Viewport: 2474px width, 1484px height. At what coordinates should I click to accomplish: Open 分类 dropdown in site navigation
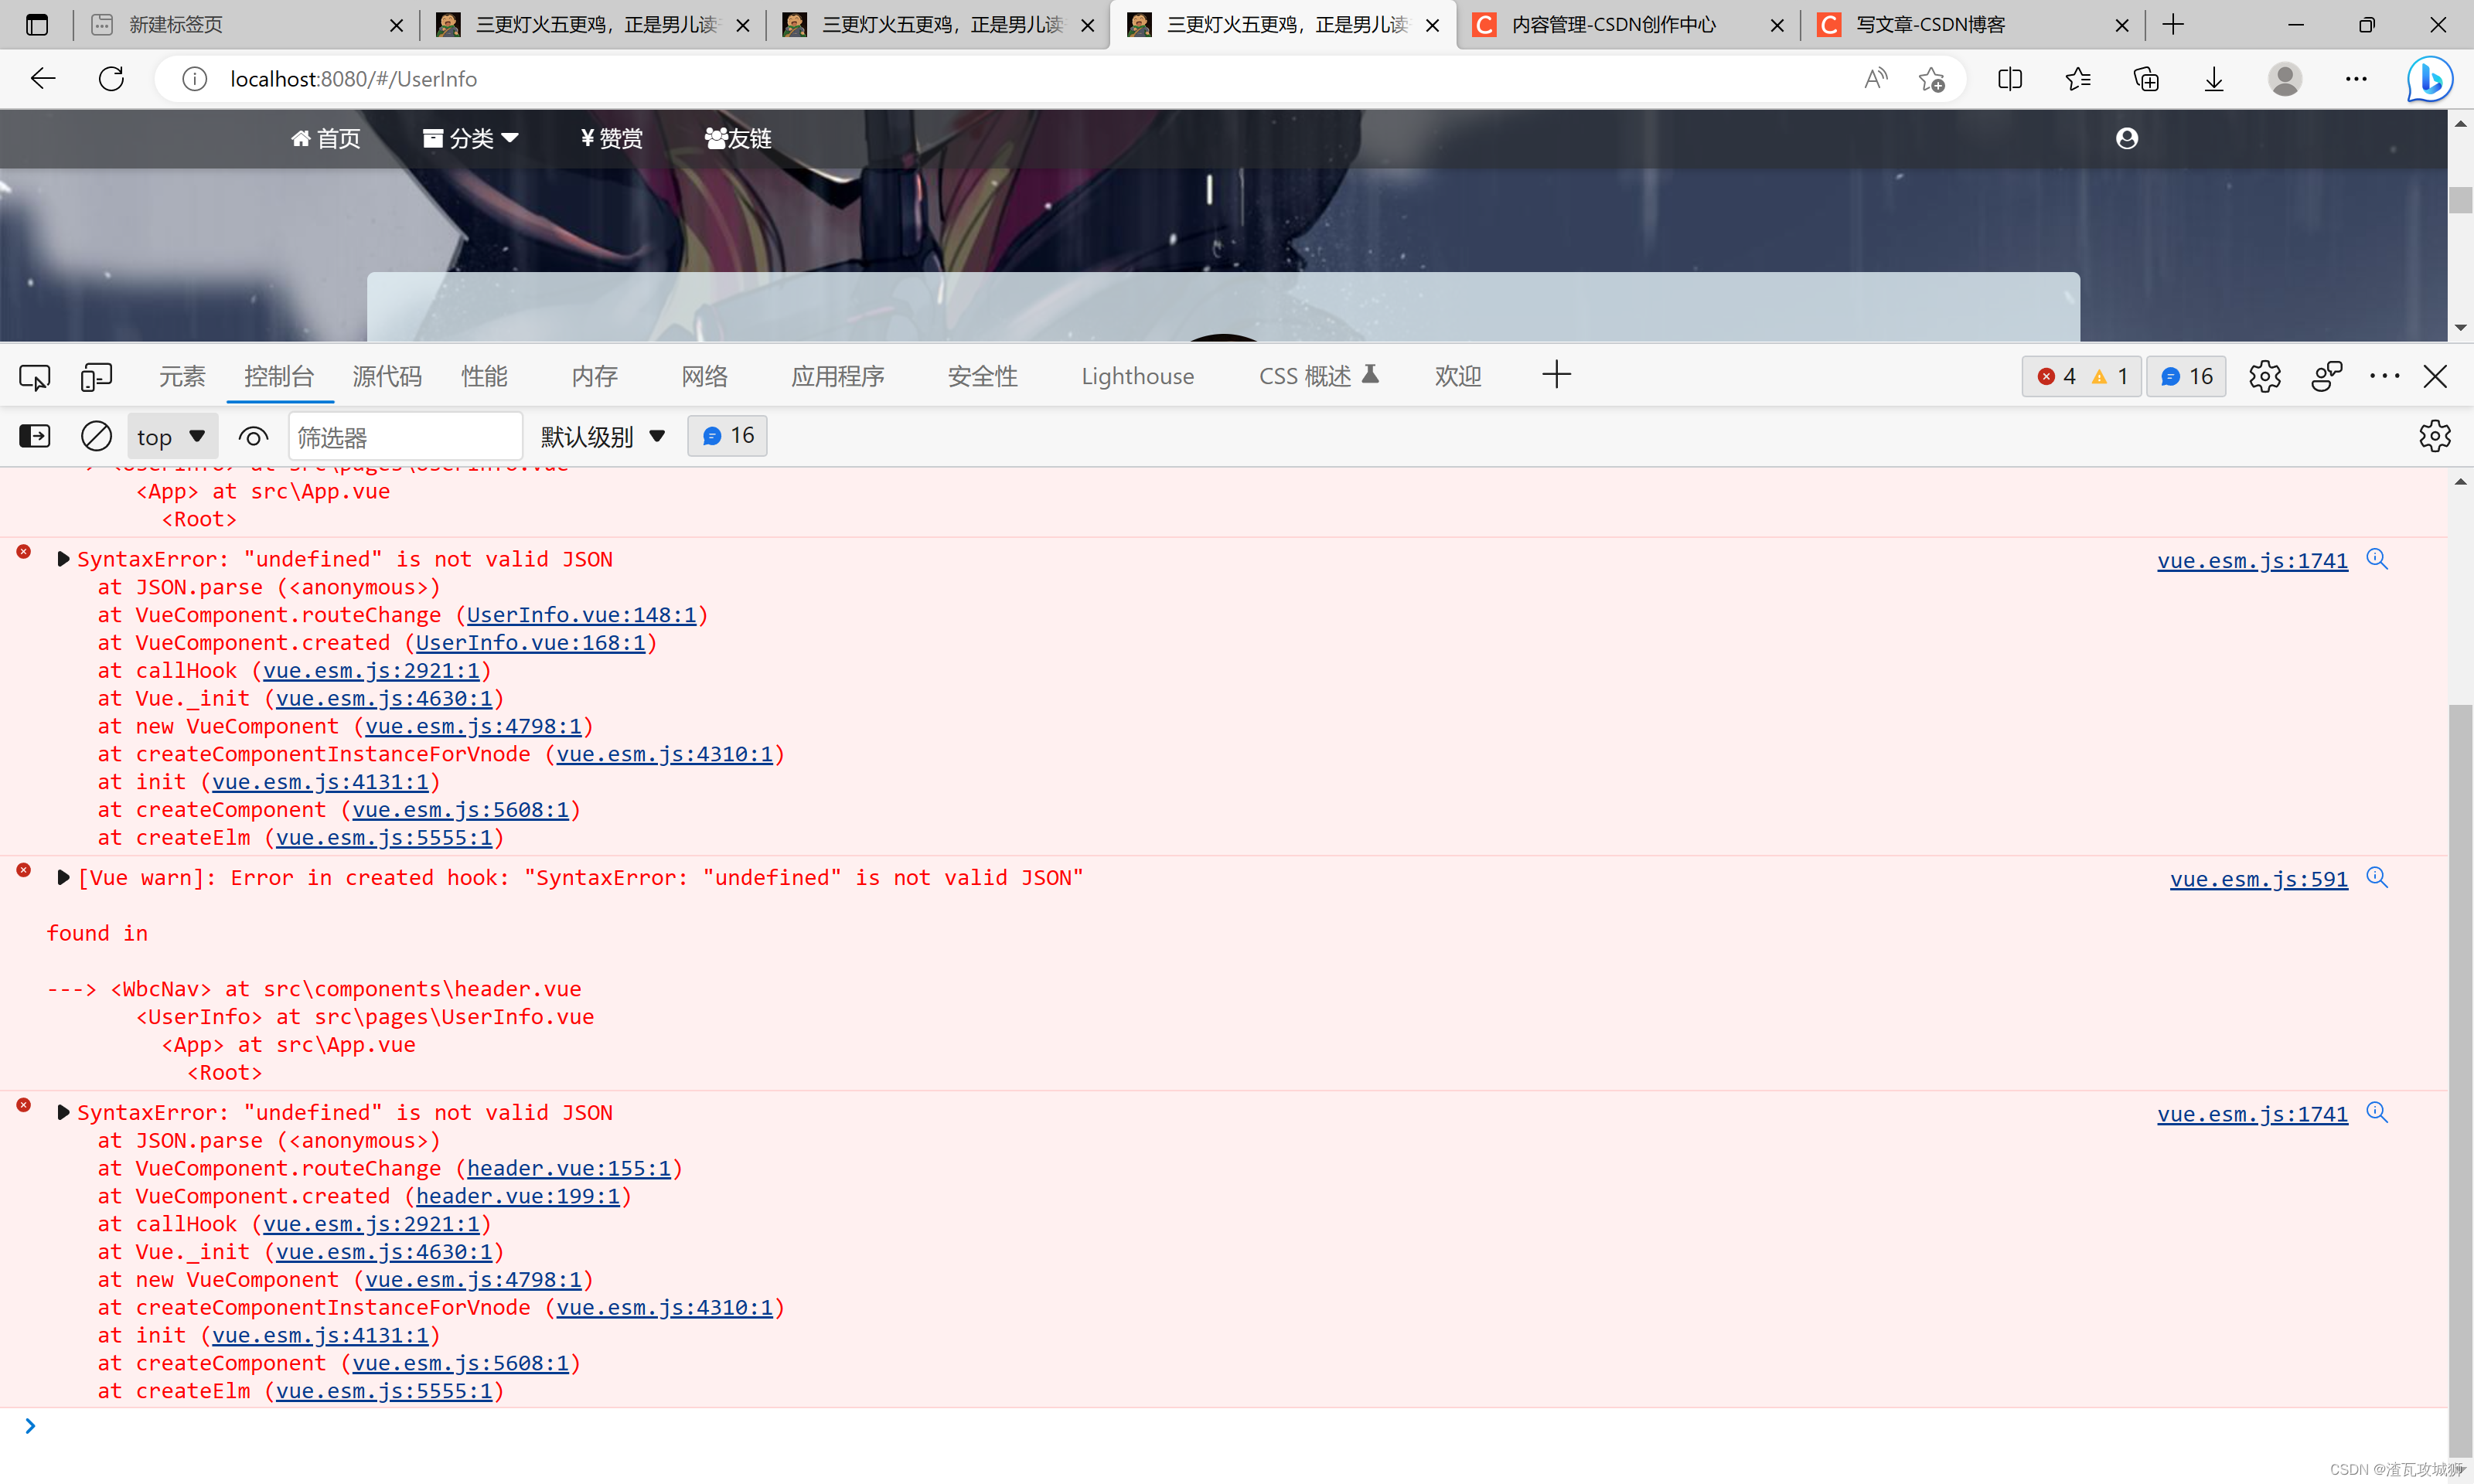click(470, 138)
